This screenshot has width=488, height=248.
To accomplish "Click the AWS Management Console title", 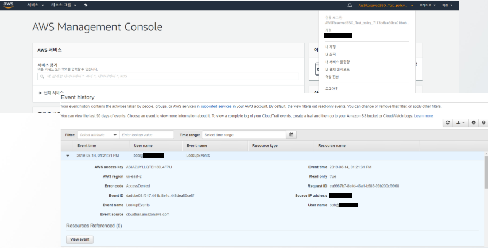I will (97, 27).
